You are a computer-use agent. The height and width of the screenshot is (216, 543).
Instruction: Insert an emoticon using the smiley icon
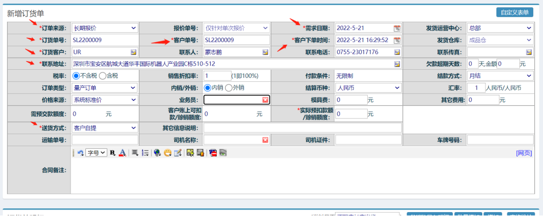click(167, 153)
